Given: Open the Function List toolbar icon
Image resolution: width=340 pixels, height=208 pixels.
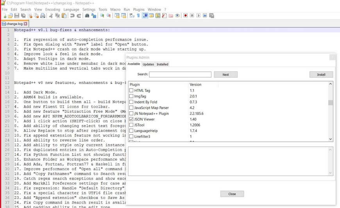Looking at the screenshot, I should pos(164,16).
